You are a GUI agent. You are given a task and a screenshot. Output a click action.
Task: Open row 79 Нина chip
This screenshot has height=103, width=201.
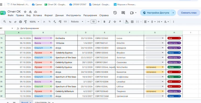174,53
